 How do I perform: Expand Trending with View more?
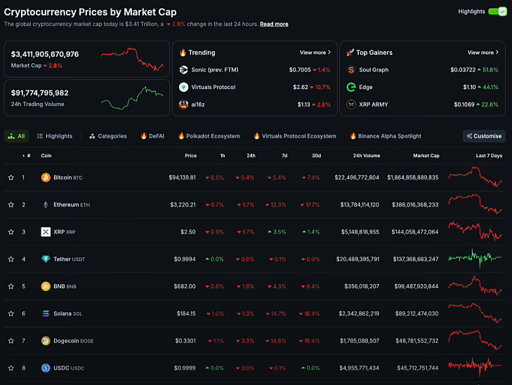click(315, 53)
